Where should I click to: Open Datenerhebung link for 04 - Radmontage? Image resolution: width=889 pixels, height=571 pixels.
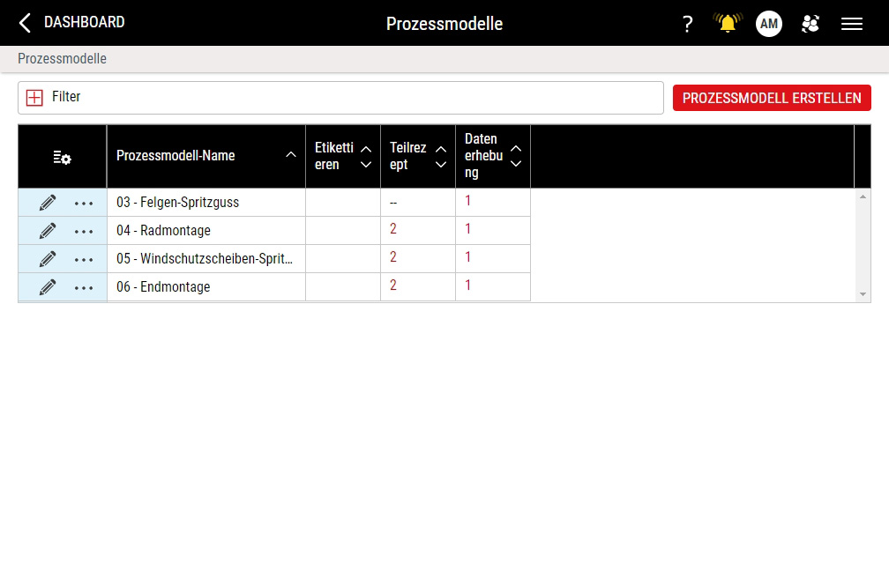(468, 229)
